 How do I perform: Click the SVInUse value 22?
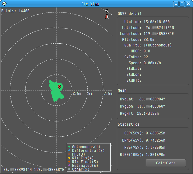146,57
